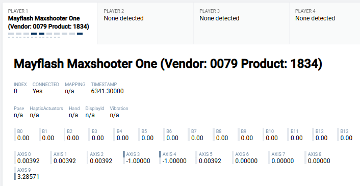Click the Vibration label
The image size is (360, 186).
119,109
